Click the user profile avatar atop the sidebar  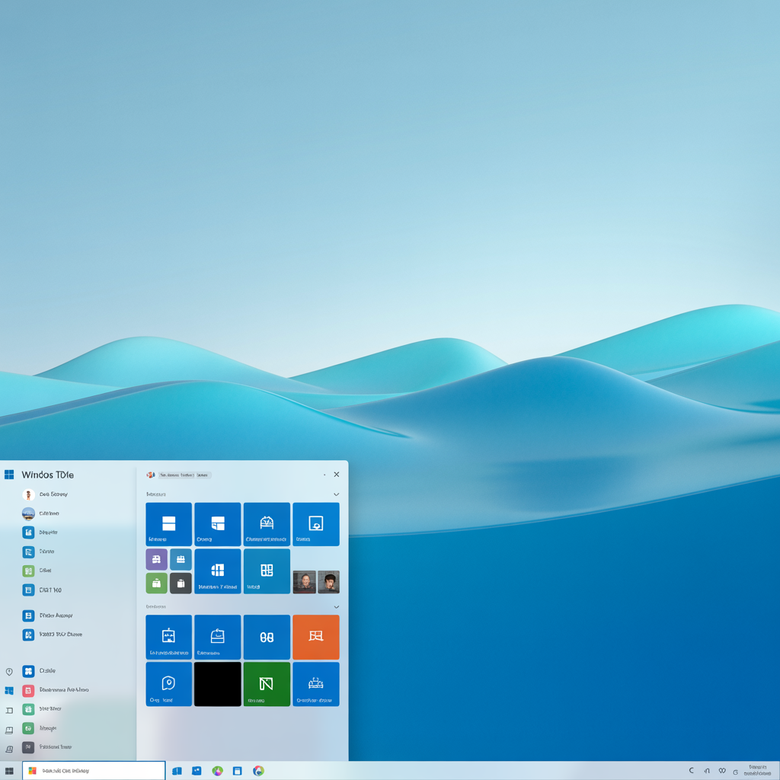coord(28,494)
